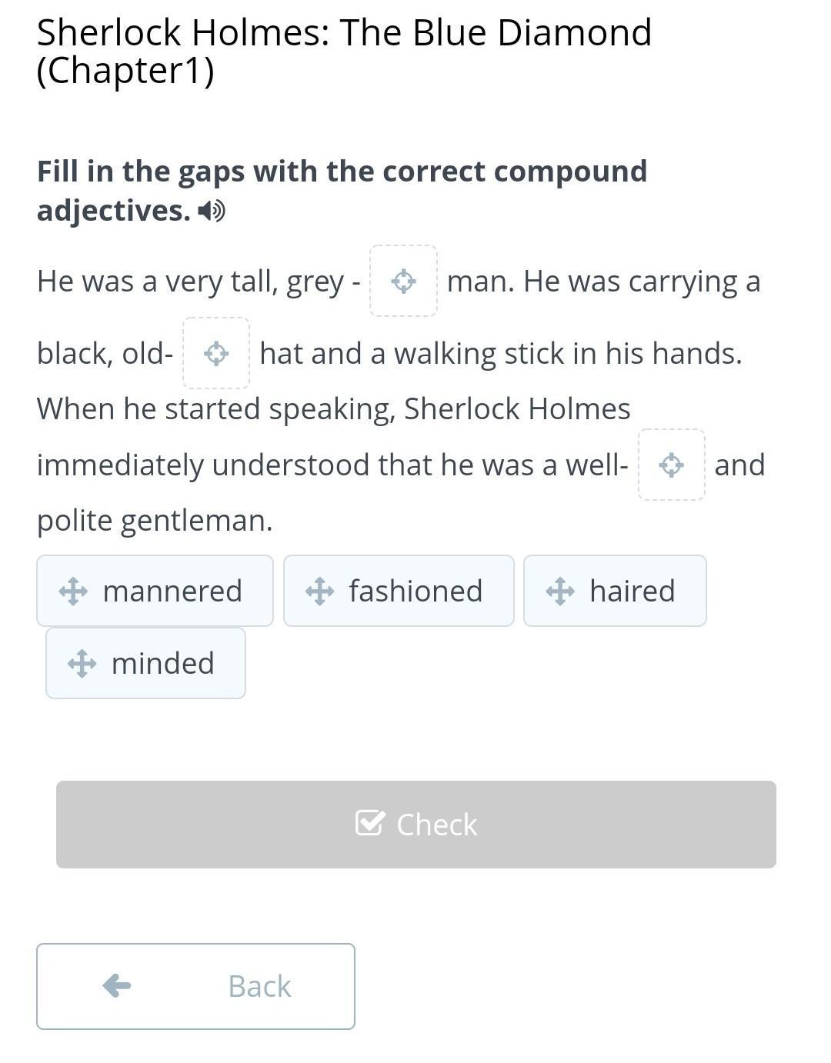Click the move icon on "fashioned"
Image resolution: width=831 pixels, height=1063 pixels.
319,591
